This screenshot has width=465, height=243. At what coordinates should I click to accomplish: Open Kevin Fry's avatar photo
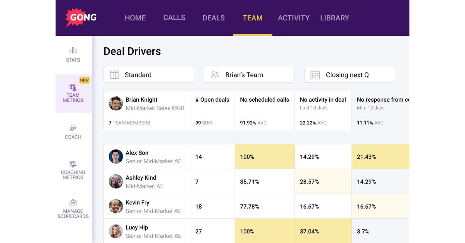116,206
